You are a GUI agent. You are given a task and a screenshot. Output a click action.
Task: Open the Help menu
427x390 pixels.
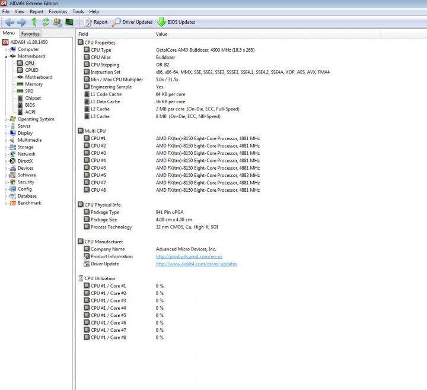(94, 11)
